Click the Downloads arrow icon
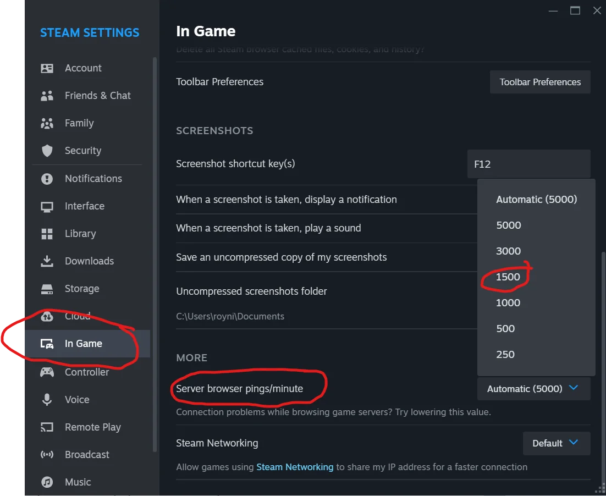 (x=47, y=261)
